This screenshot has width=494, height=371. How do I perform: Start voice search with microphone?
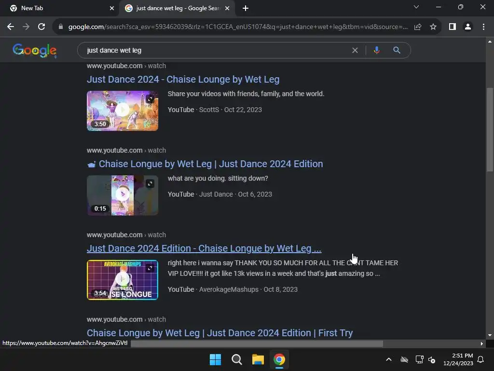click(x=376, y=50)
